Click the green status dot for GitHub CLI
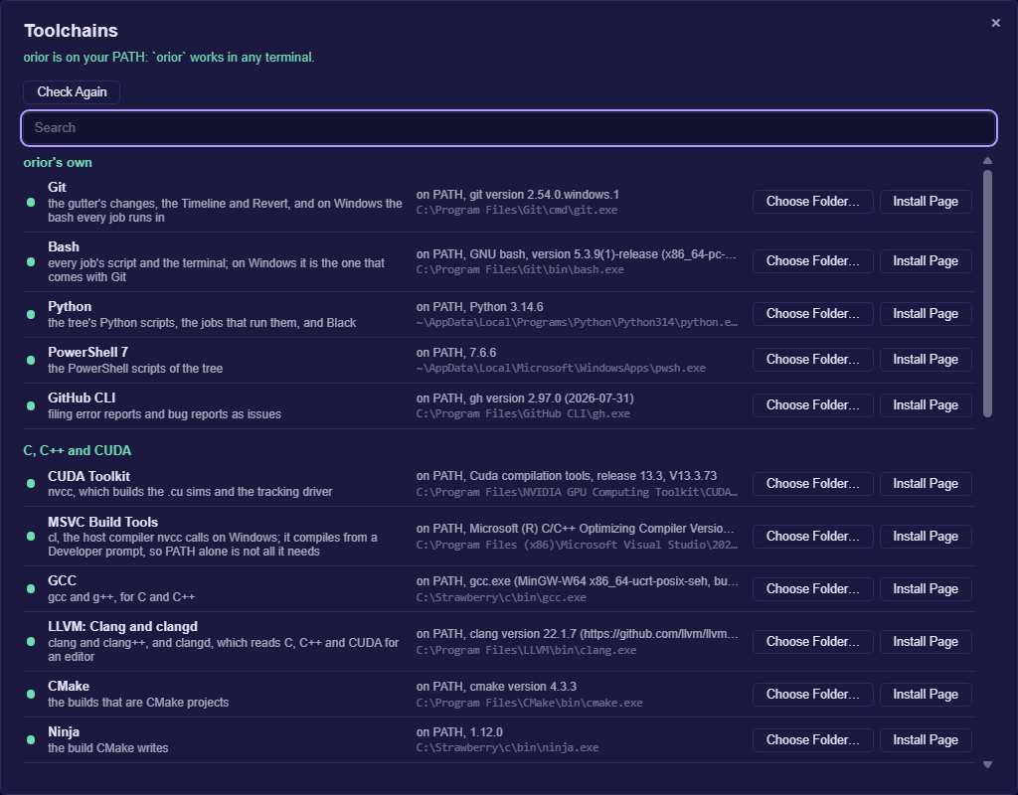The image size is (1018, 795). pos(31,406)
